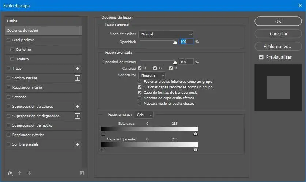Screen dimensions: 306x182
Task: Toggle the Previsualizar checkbox
Action: point(261,57)
